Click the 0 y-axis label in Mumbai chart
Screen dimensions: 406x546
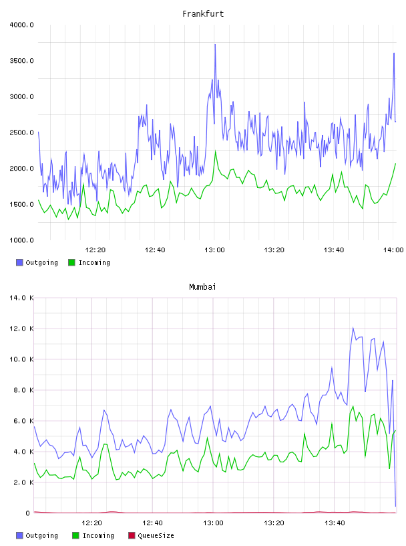click(x=27, y=513)
